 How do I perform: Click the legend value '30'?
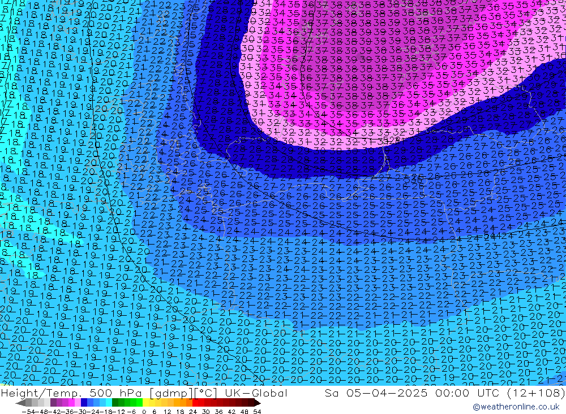[206, 412]
